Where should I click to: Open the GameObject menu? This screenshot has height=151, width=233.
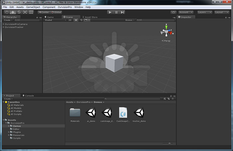32,7
